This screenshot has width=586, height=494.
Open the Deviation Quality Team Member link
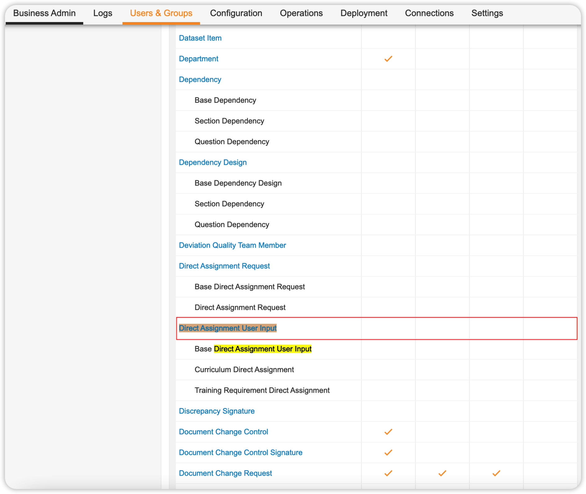[232, 245]
